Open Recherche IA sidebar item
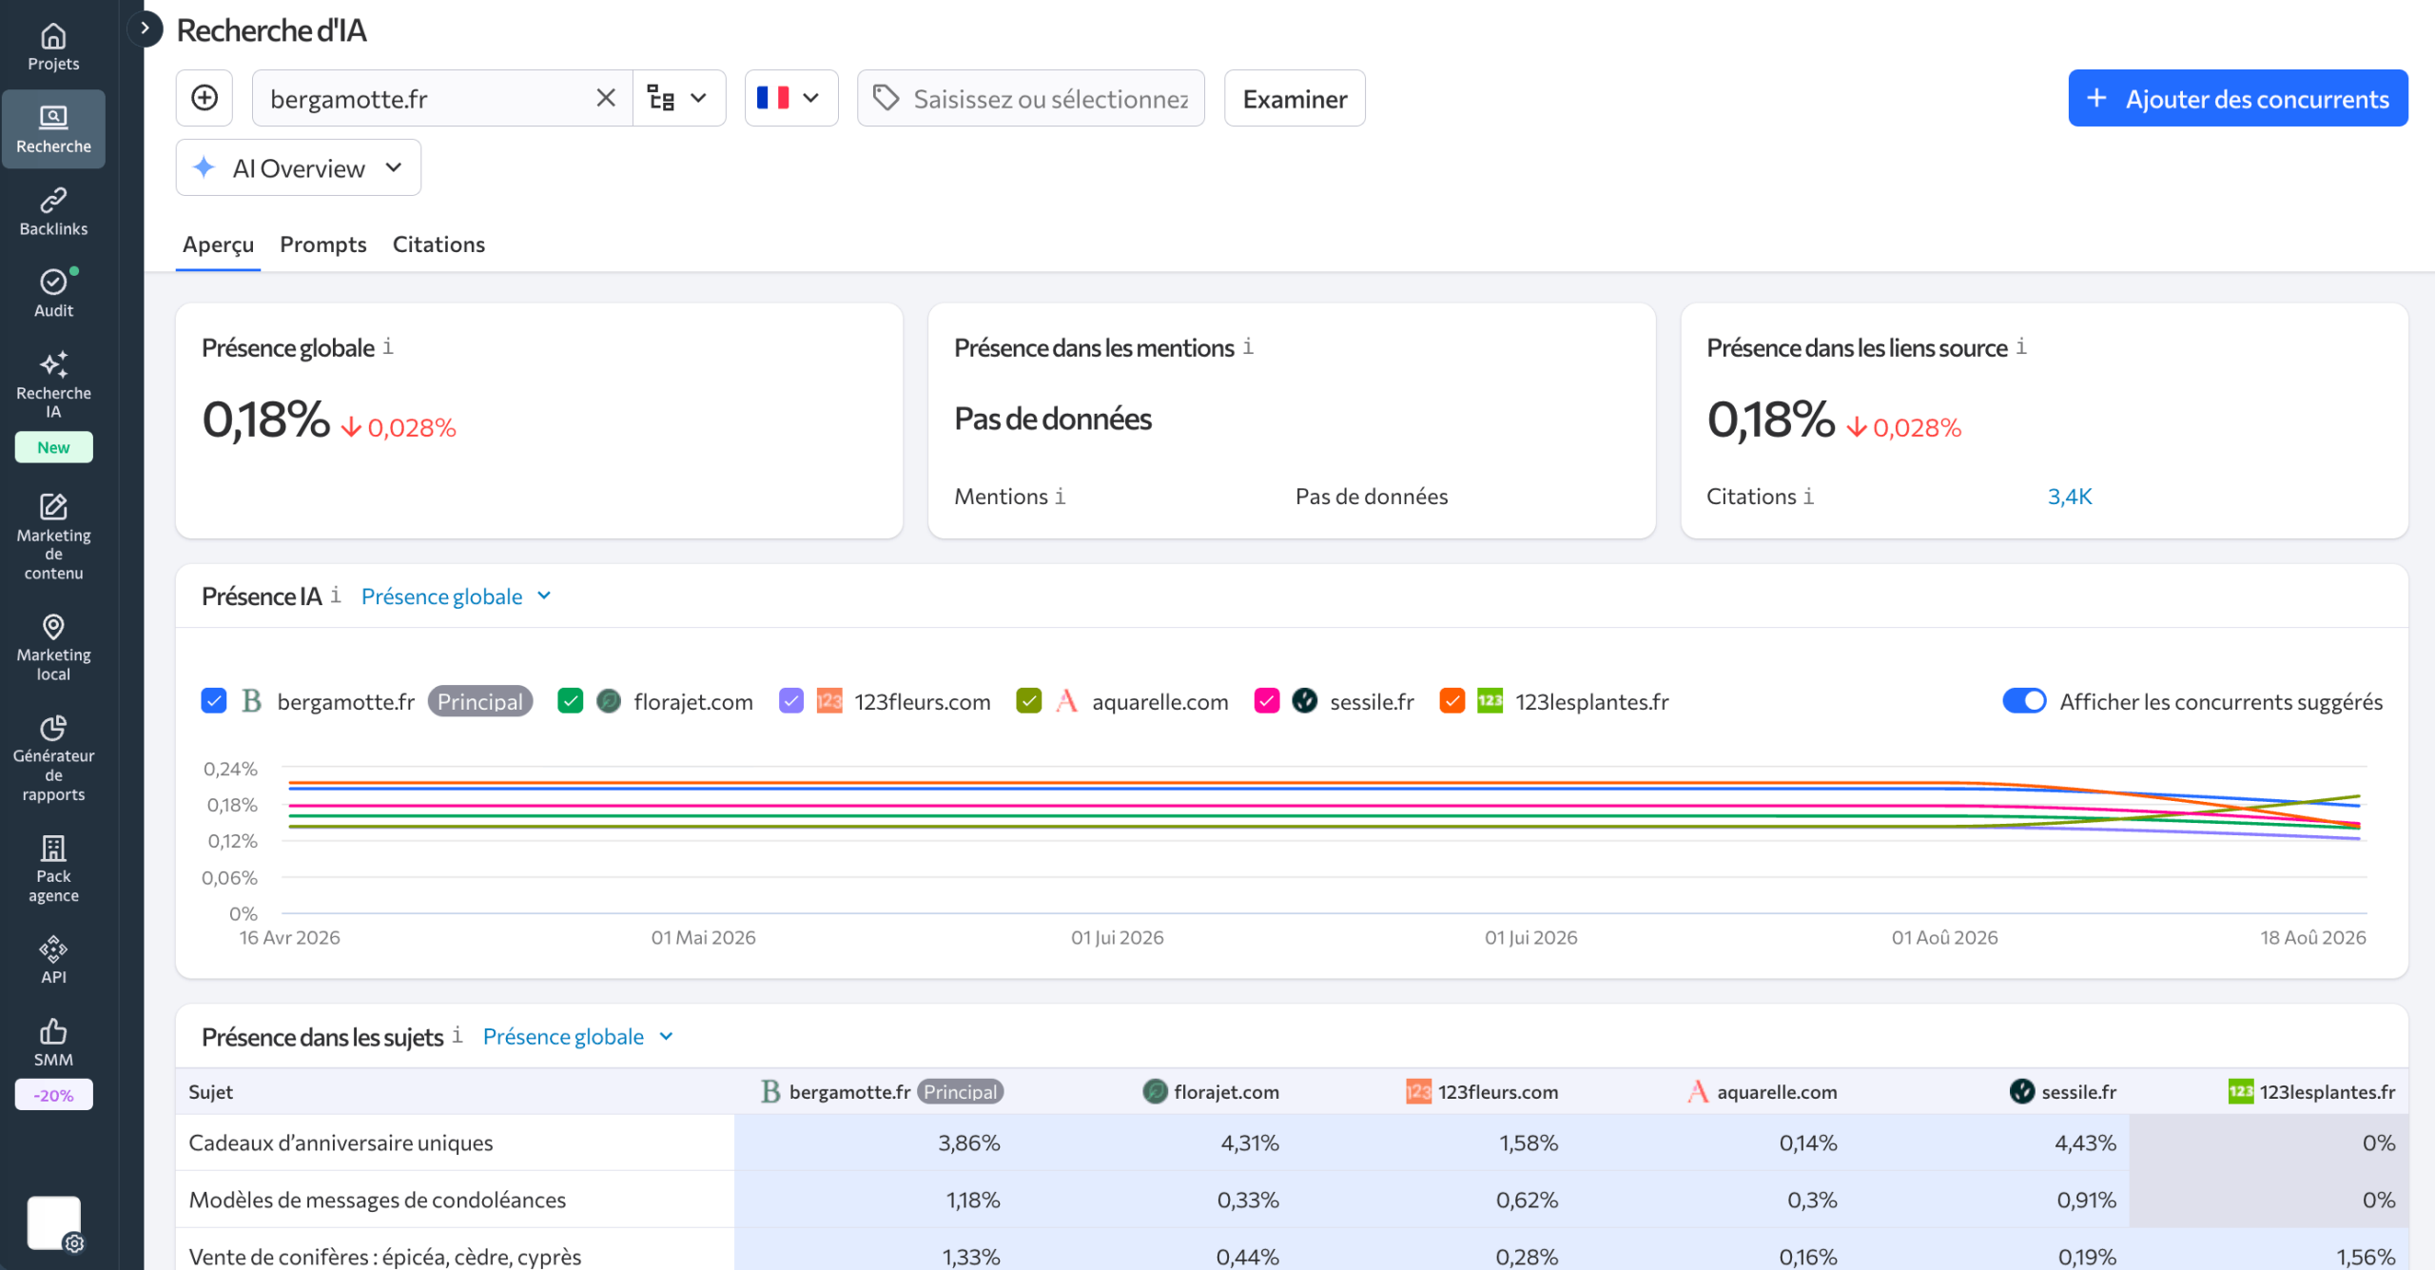Viewport: 2435px width, 1270px height. [x=53, y=384]
